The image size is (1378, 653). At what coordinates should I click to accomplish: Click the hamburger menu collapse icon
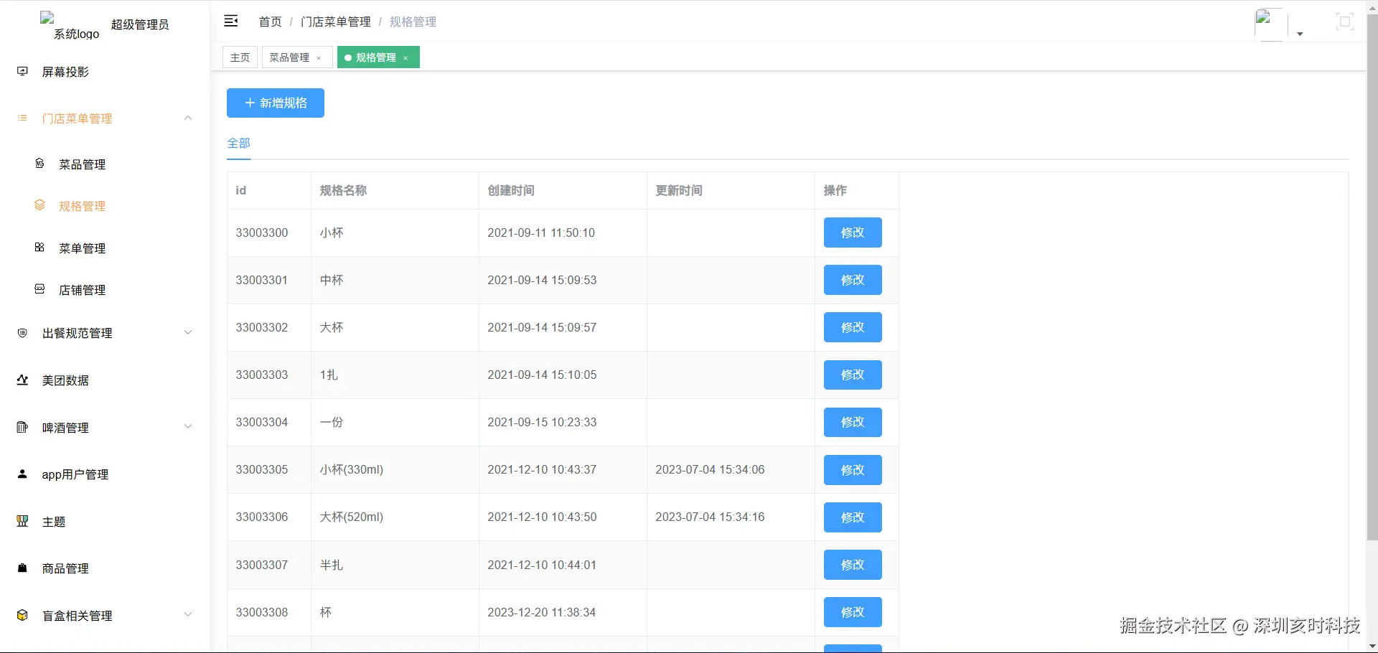(x=231, y=22)
